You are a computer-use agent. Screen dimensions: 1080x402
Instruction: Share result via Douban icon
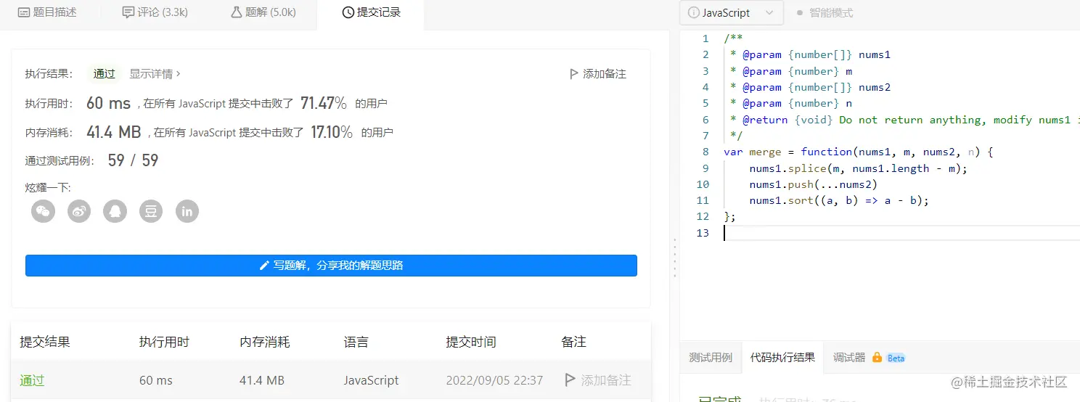pos(151,211)
